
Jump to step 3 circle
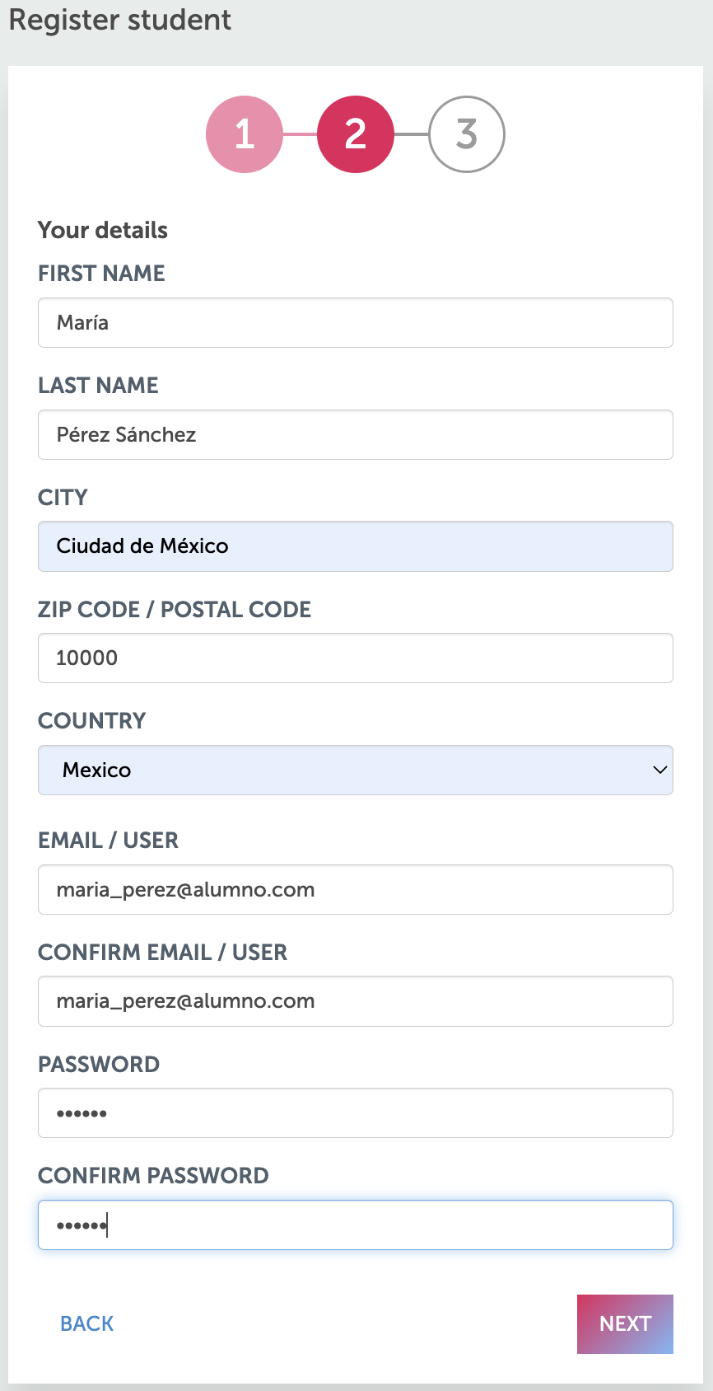coord(467,134)
